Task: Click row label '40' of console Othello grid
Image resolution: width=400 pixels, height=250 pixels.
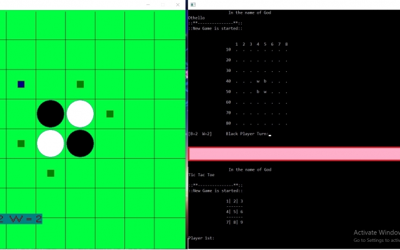Action: click(228, 81)
